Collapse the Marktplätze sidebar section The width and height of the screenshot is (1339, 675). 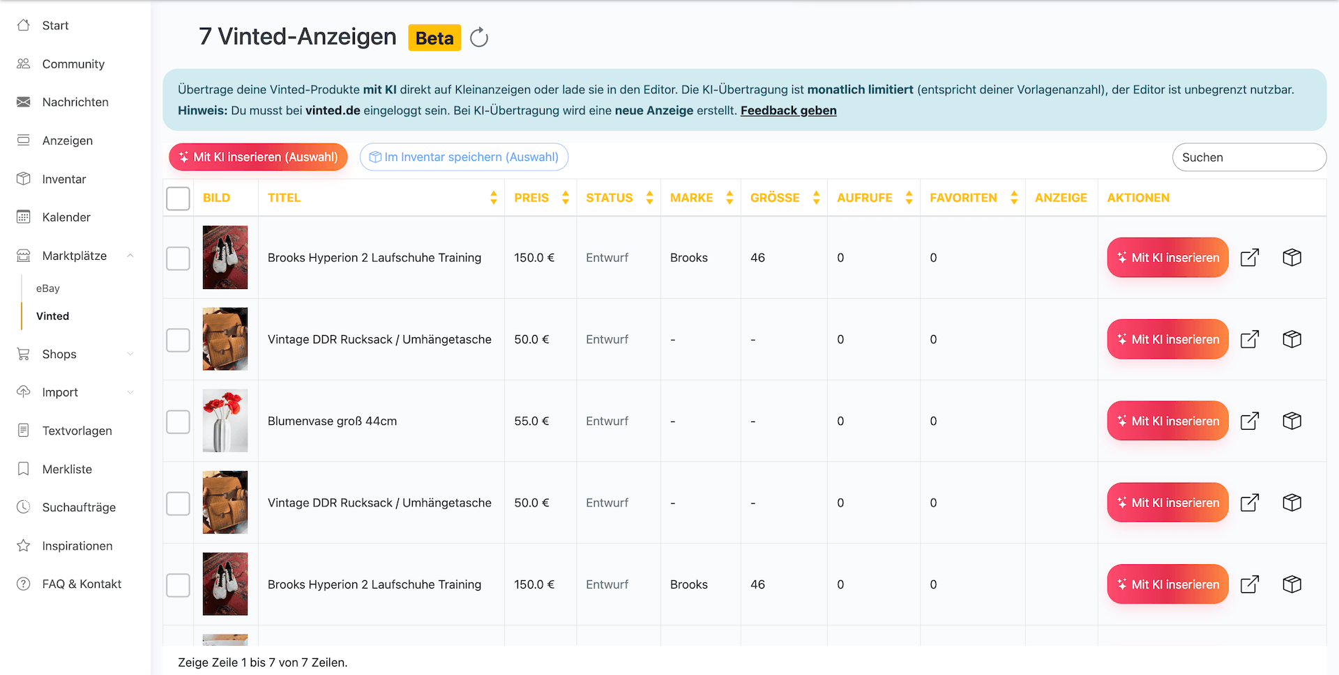click(x=130, y=256)
